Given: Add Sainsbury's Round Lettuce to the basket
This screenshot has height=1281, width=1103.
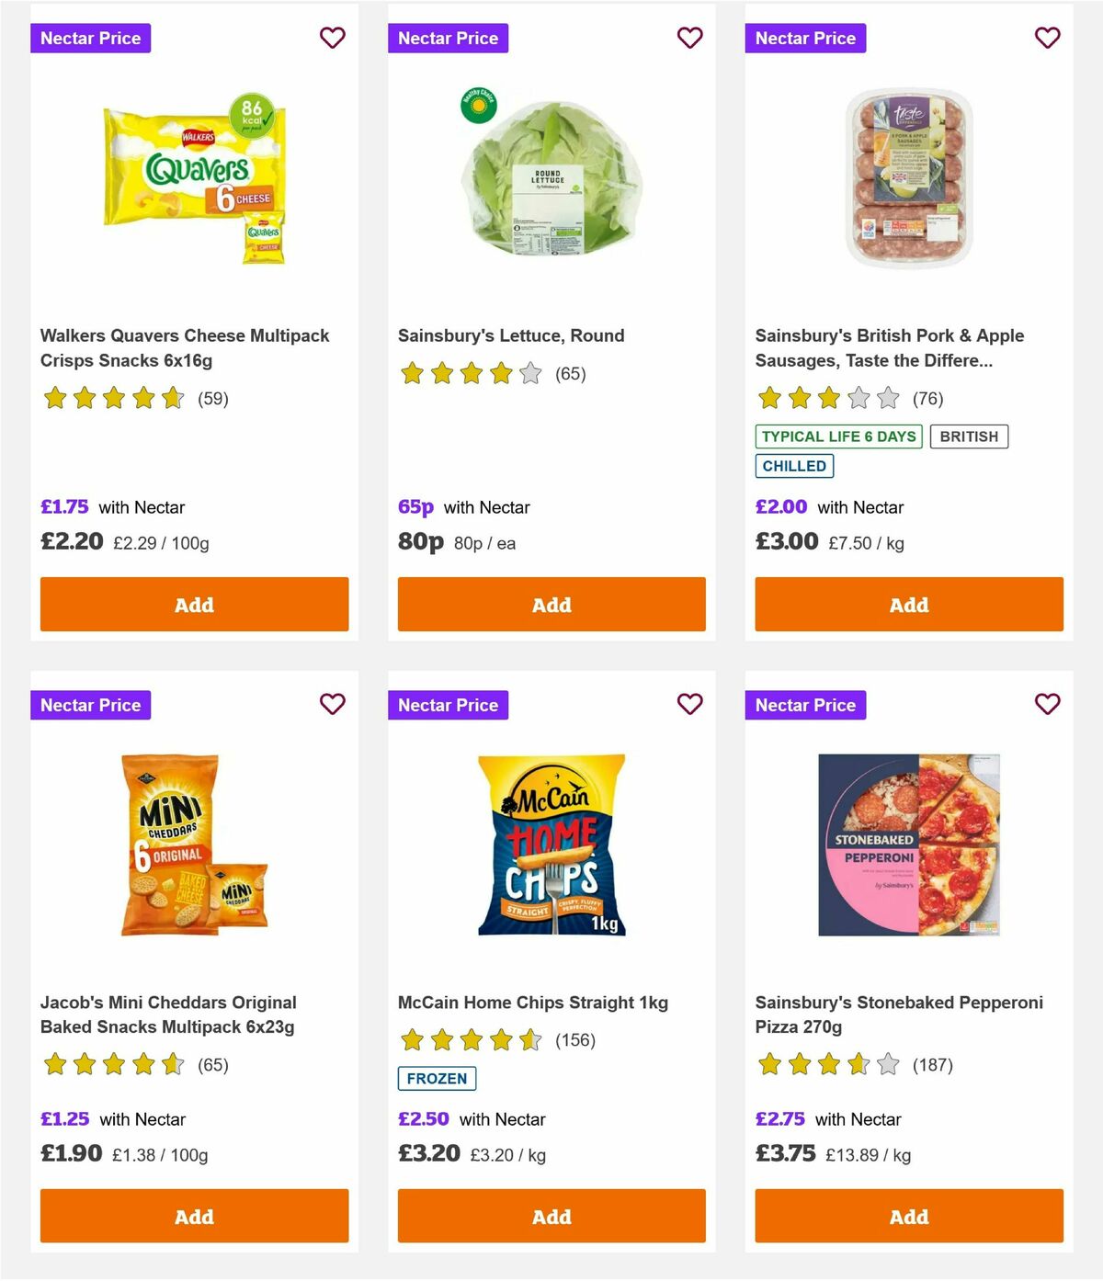Looking at the screenshot, I should click(x=551, y=605).
